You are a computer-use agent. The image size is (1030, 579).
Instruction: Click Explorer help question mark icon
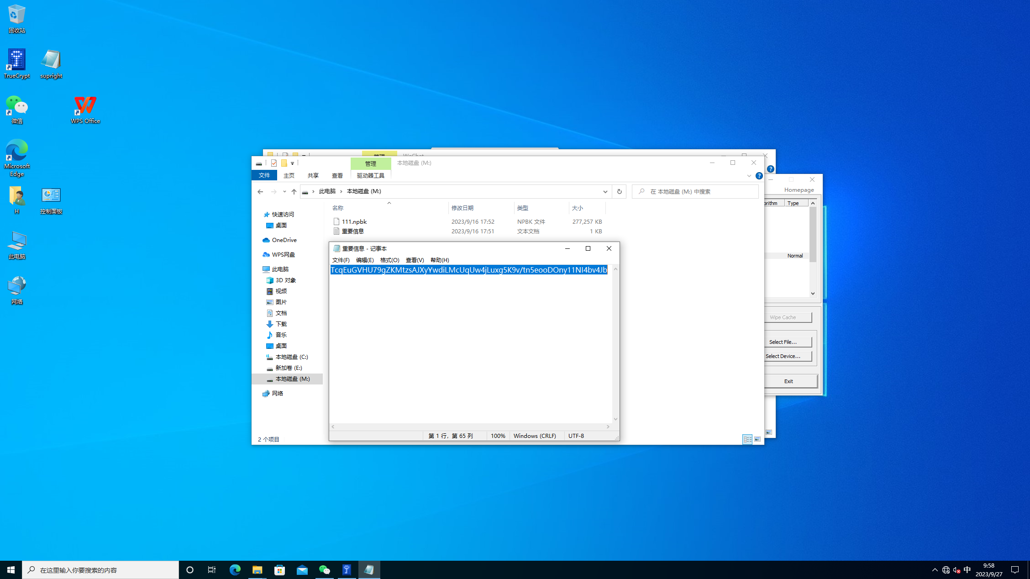[759, 176]
